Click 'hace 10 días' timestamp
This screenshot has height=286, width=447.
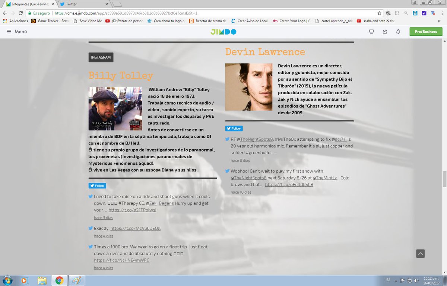pyautogui.click(x=241, y=192)
